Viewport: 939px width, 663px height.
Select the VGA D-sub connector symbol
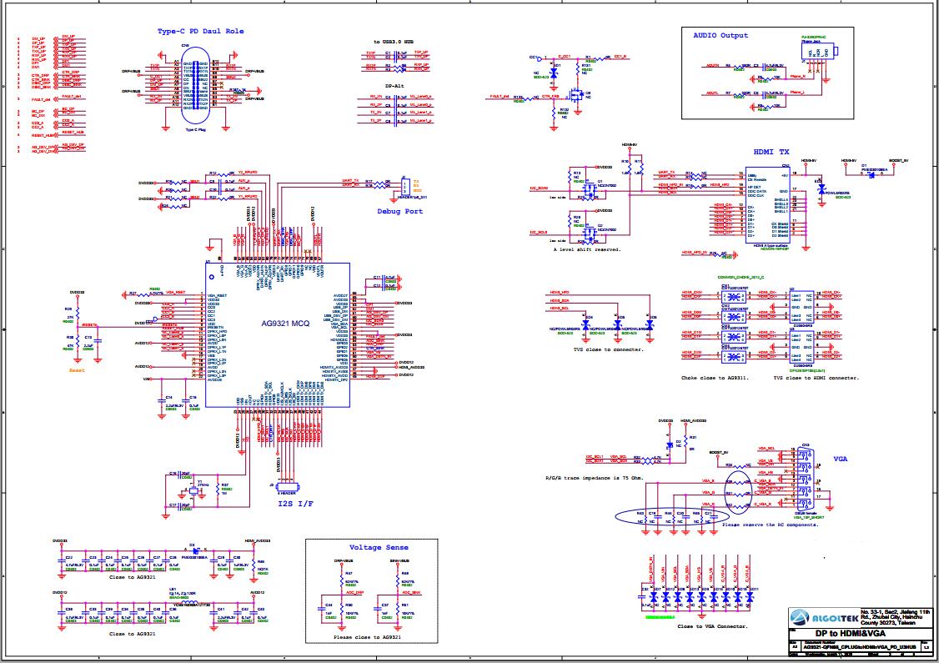(805, 480)
